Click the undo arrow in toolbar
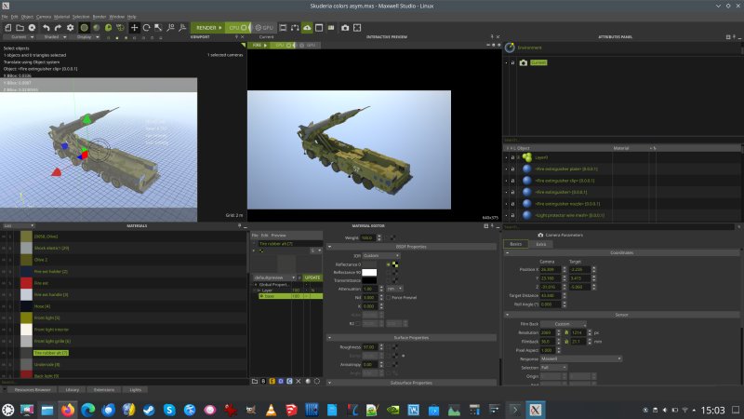744x419 pixels. coord(46,28)
